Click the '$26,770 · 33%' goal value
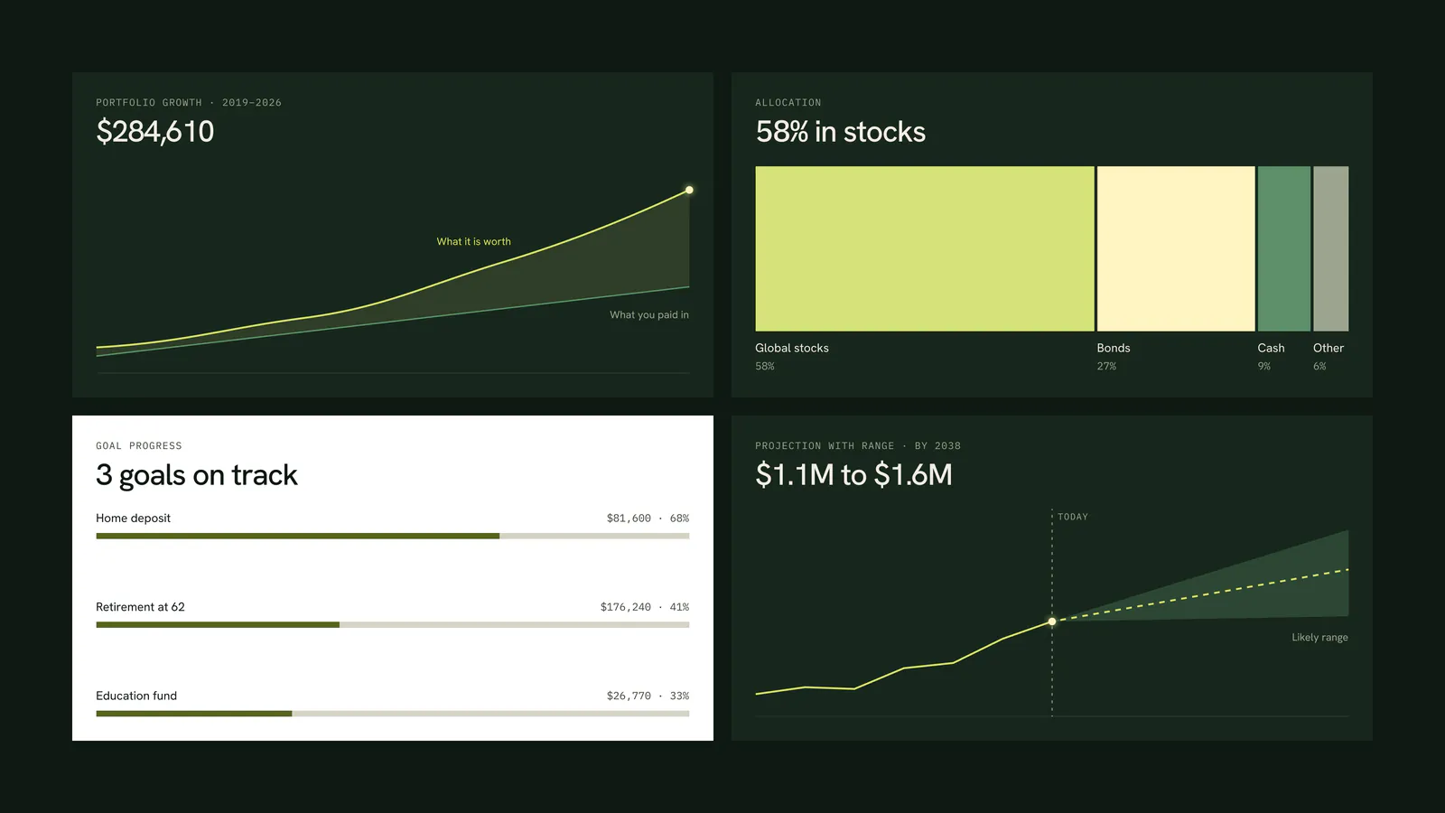 [648, 696]
